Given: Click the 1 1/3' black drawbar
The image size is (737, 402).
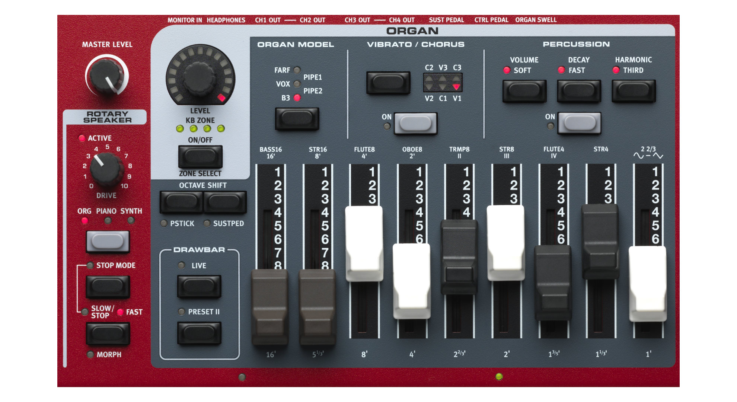Looking at the screenshot, I should 600,242.
